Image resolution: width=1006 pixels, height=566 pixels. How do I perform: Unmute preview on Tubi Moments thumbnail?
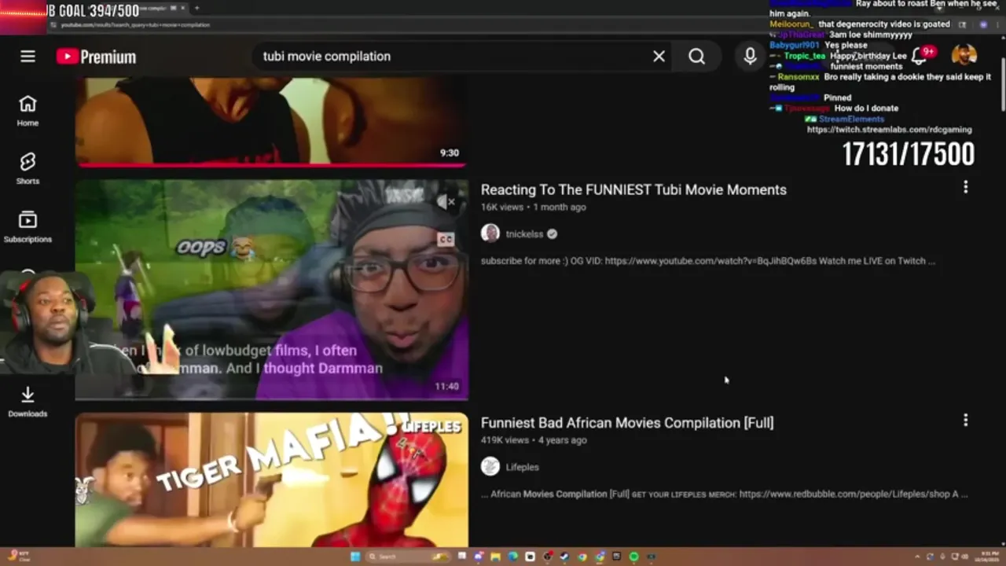[446, 202]
